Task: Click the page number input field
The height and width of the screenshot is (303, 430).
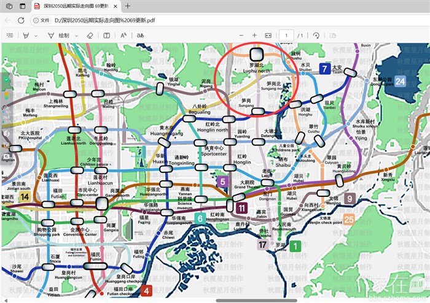Action: click(x=287, y=36)
